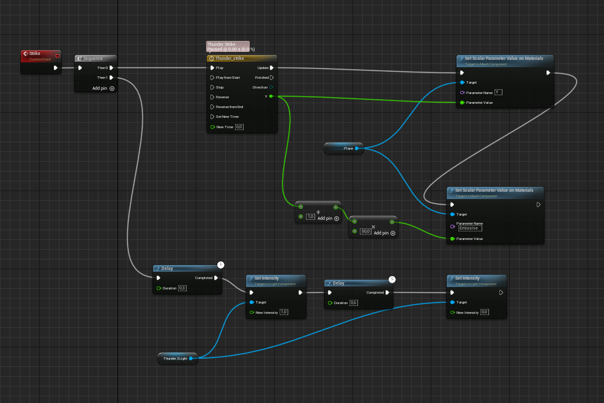Image resolution: width=604 pixels, height=403 pixels.
Task: Click the Reverse from End exec pin
Action: pyautogui.click(x=212, y=107)
